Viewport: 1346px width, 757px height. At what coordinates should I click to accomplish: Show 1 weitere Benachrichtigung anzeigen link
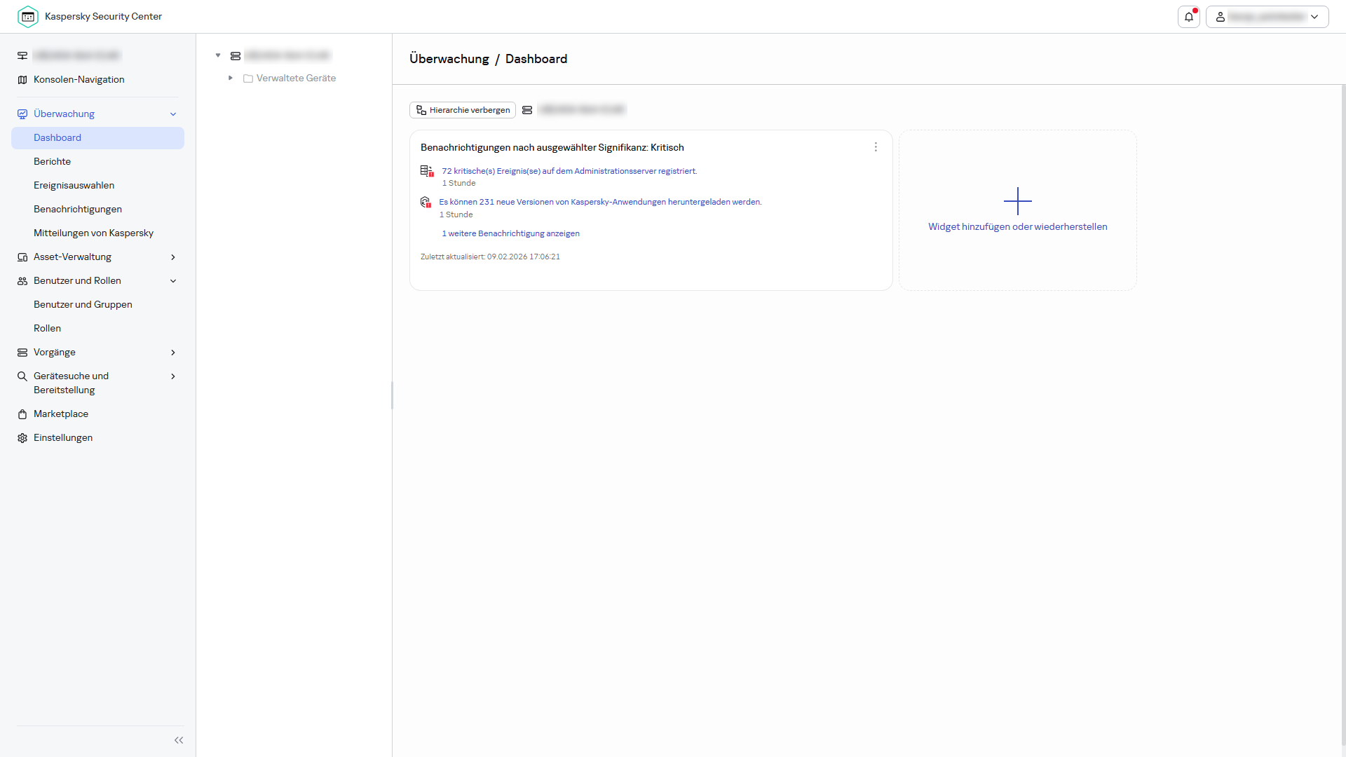click(x=510, y=233)
